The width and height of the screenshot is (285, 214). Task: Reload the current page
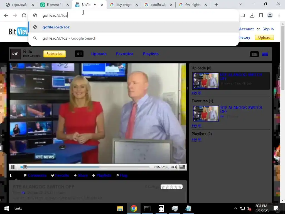click(24, 15)
